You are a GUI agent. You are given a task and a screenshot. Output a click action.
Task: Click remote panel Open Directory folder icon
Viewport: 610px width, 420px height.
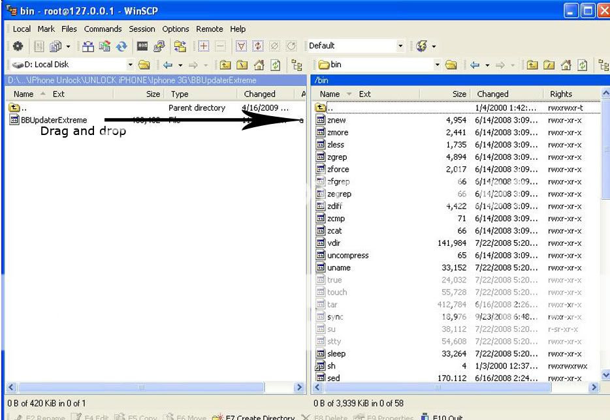[x=451, y=65]
